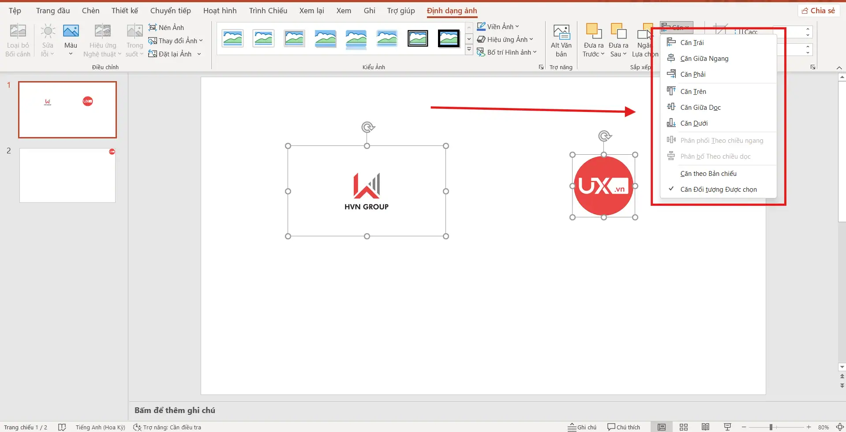
Task: Open Ghi chú notes in status bar
Action: [x=582, y=427]
